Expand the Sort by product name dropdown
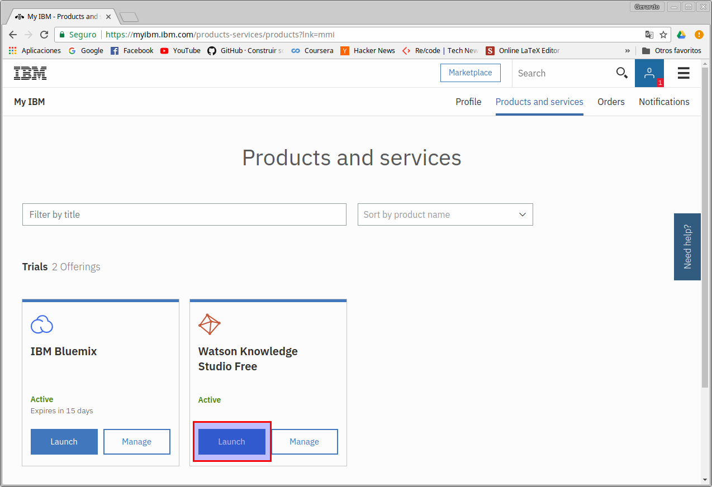The image size is (712, 487). [x=445, y=214]
